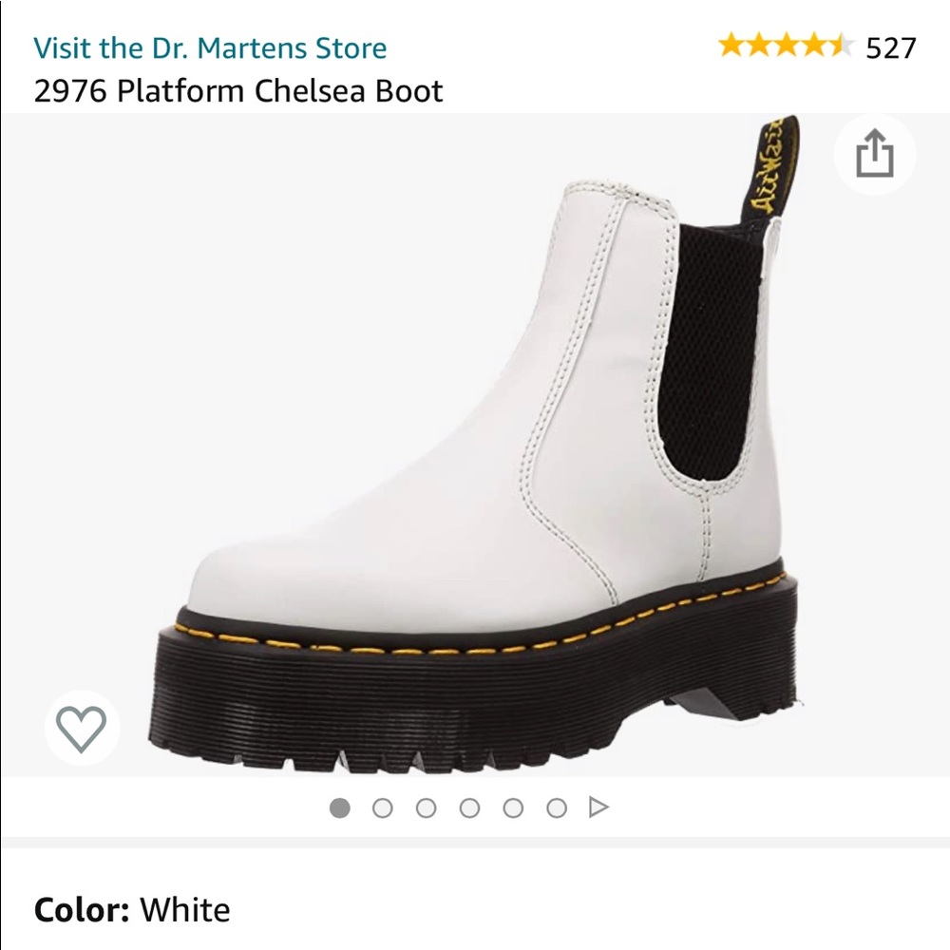Toggle the wishlist heart on the photo
Screen dimensions: 950x950
point(81,731)
